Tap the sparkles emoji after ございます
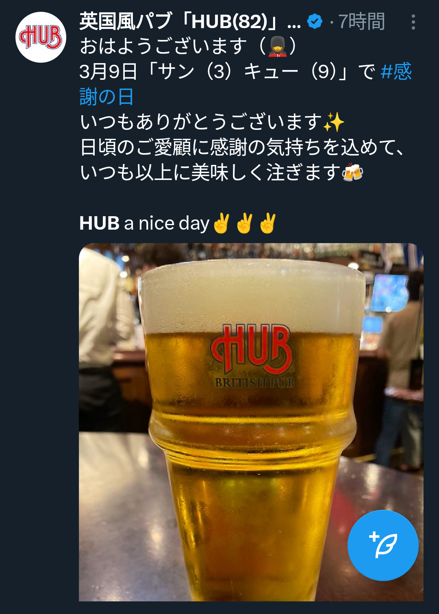The width and height of the screenshot is (439, 614). click(x=333, y=122)
